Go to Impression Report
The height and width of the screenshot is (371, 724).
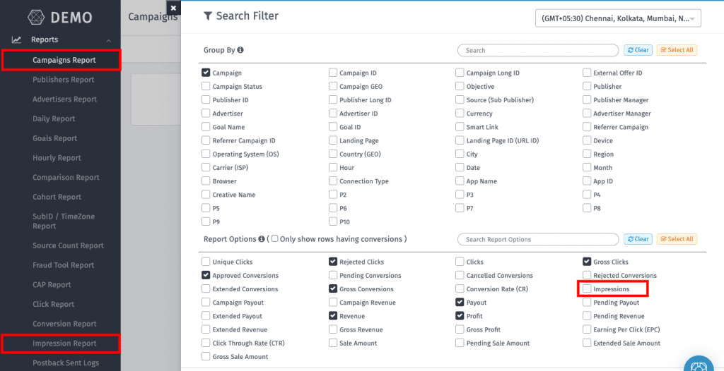(x=64, y=343)
